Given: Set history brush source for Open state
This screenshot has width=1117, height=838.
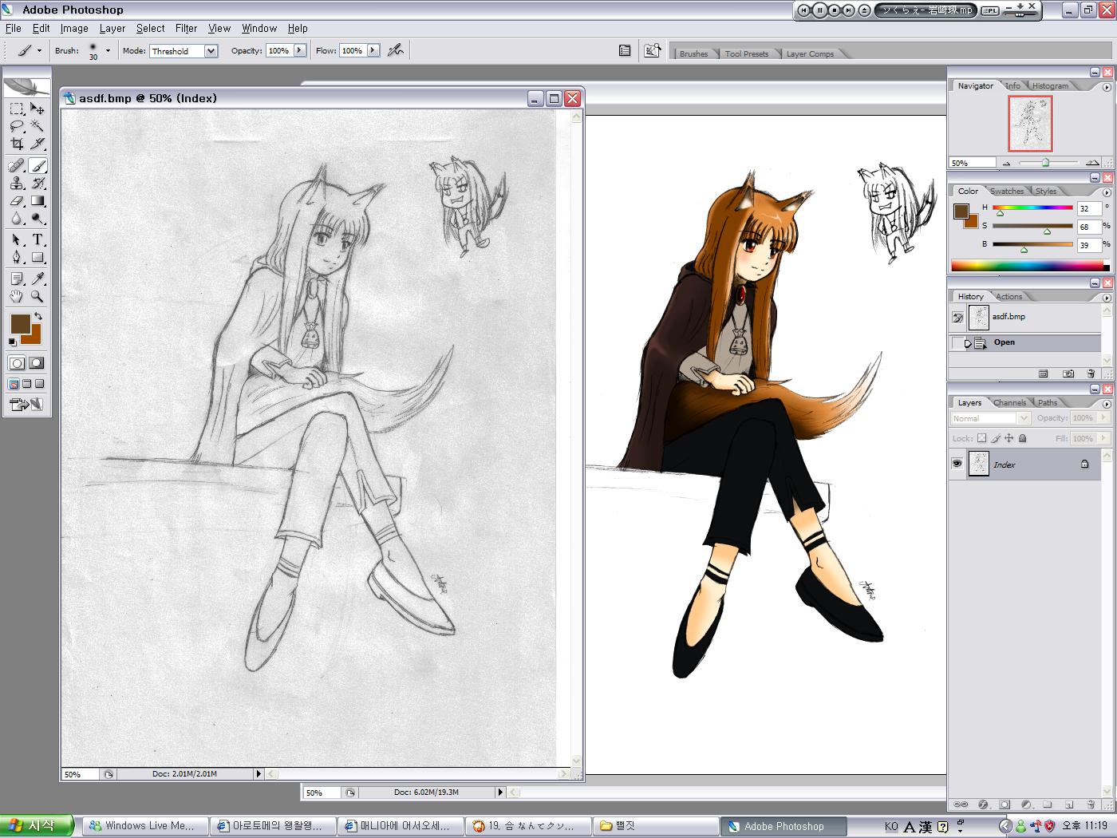Looking at the screenshot, I should (957, 343).
